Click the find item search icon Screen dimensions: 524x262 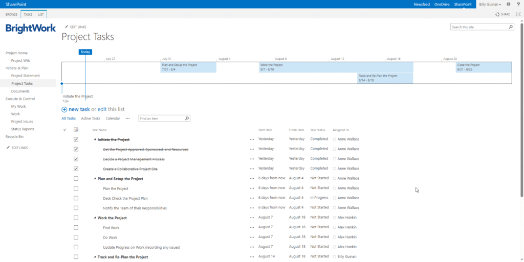click(x=187, y=118)
